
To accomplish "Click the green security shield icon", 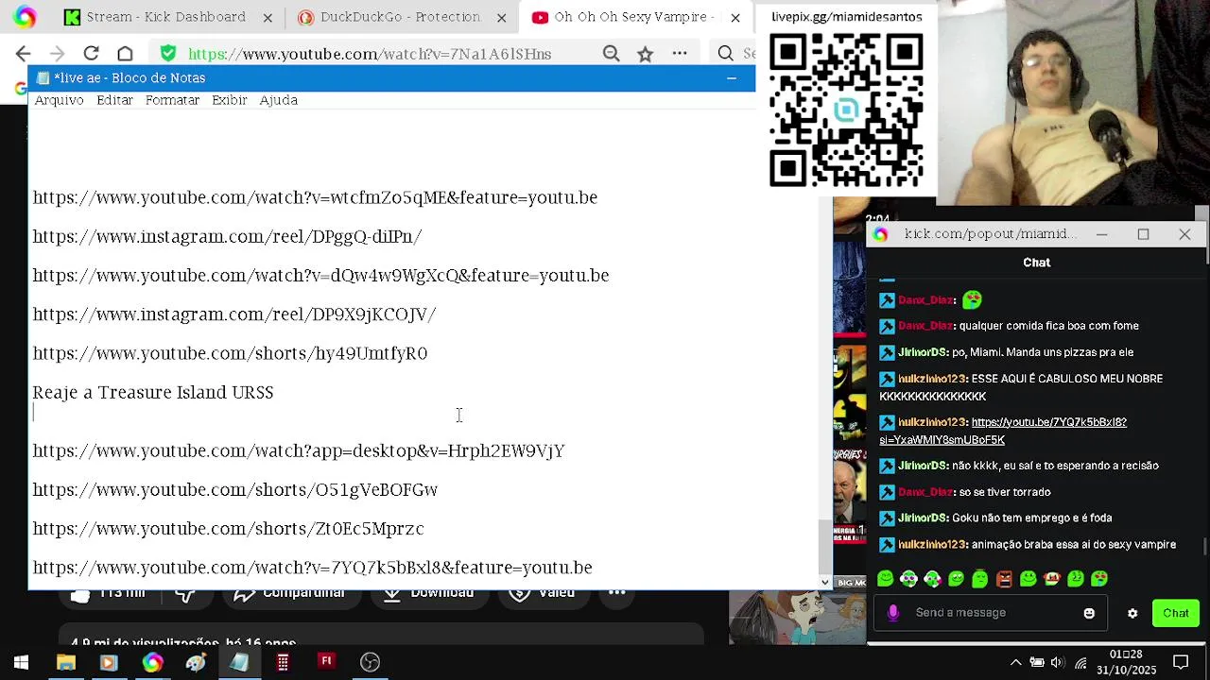I will coord(167,54).
